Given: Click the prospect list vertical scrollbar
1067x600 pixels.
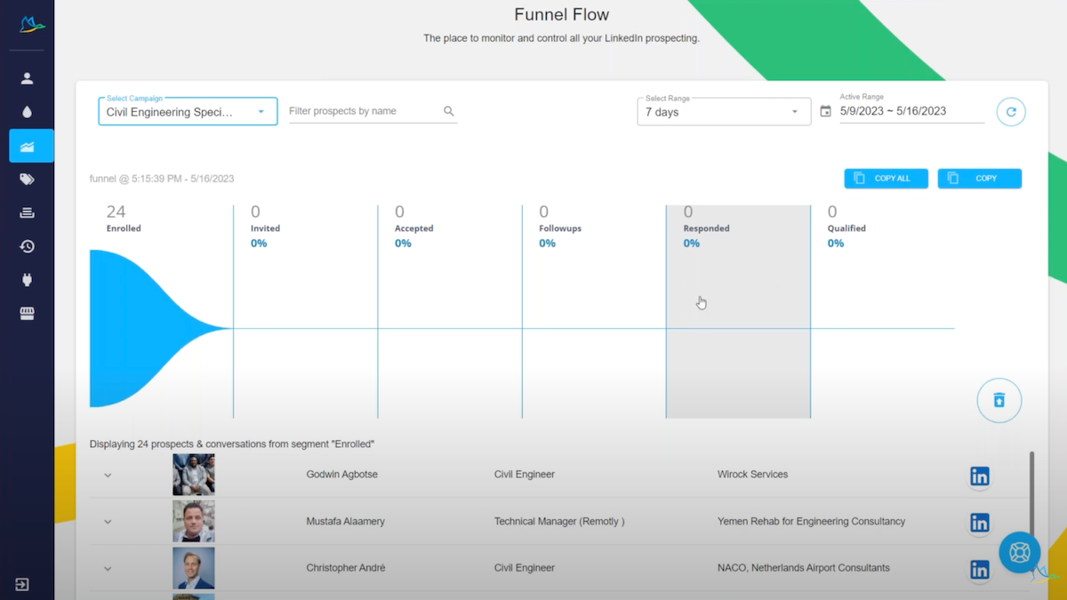Looking at the screenshot, I should coord(1031,493).
